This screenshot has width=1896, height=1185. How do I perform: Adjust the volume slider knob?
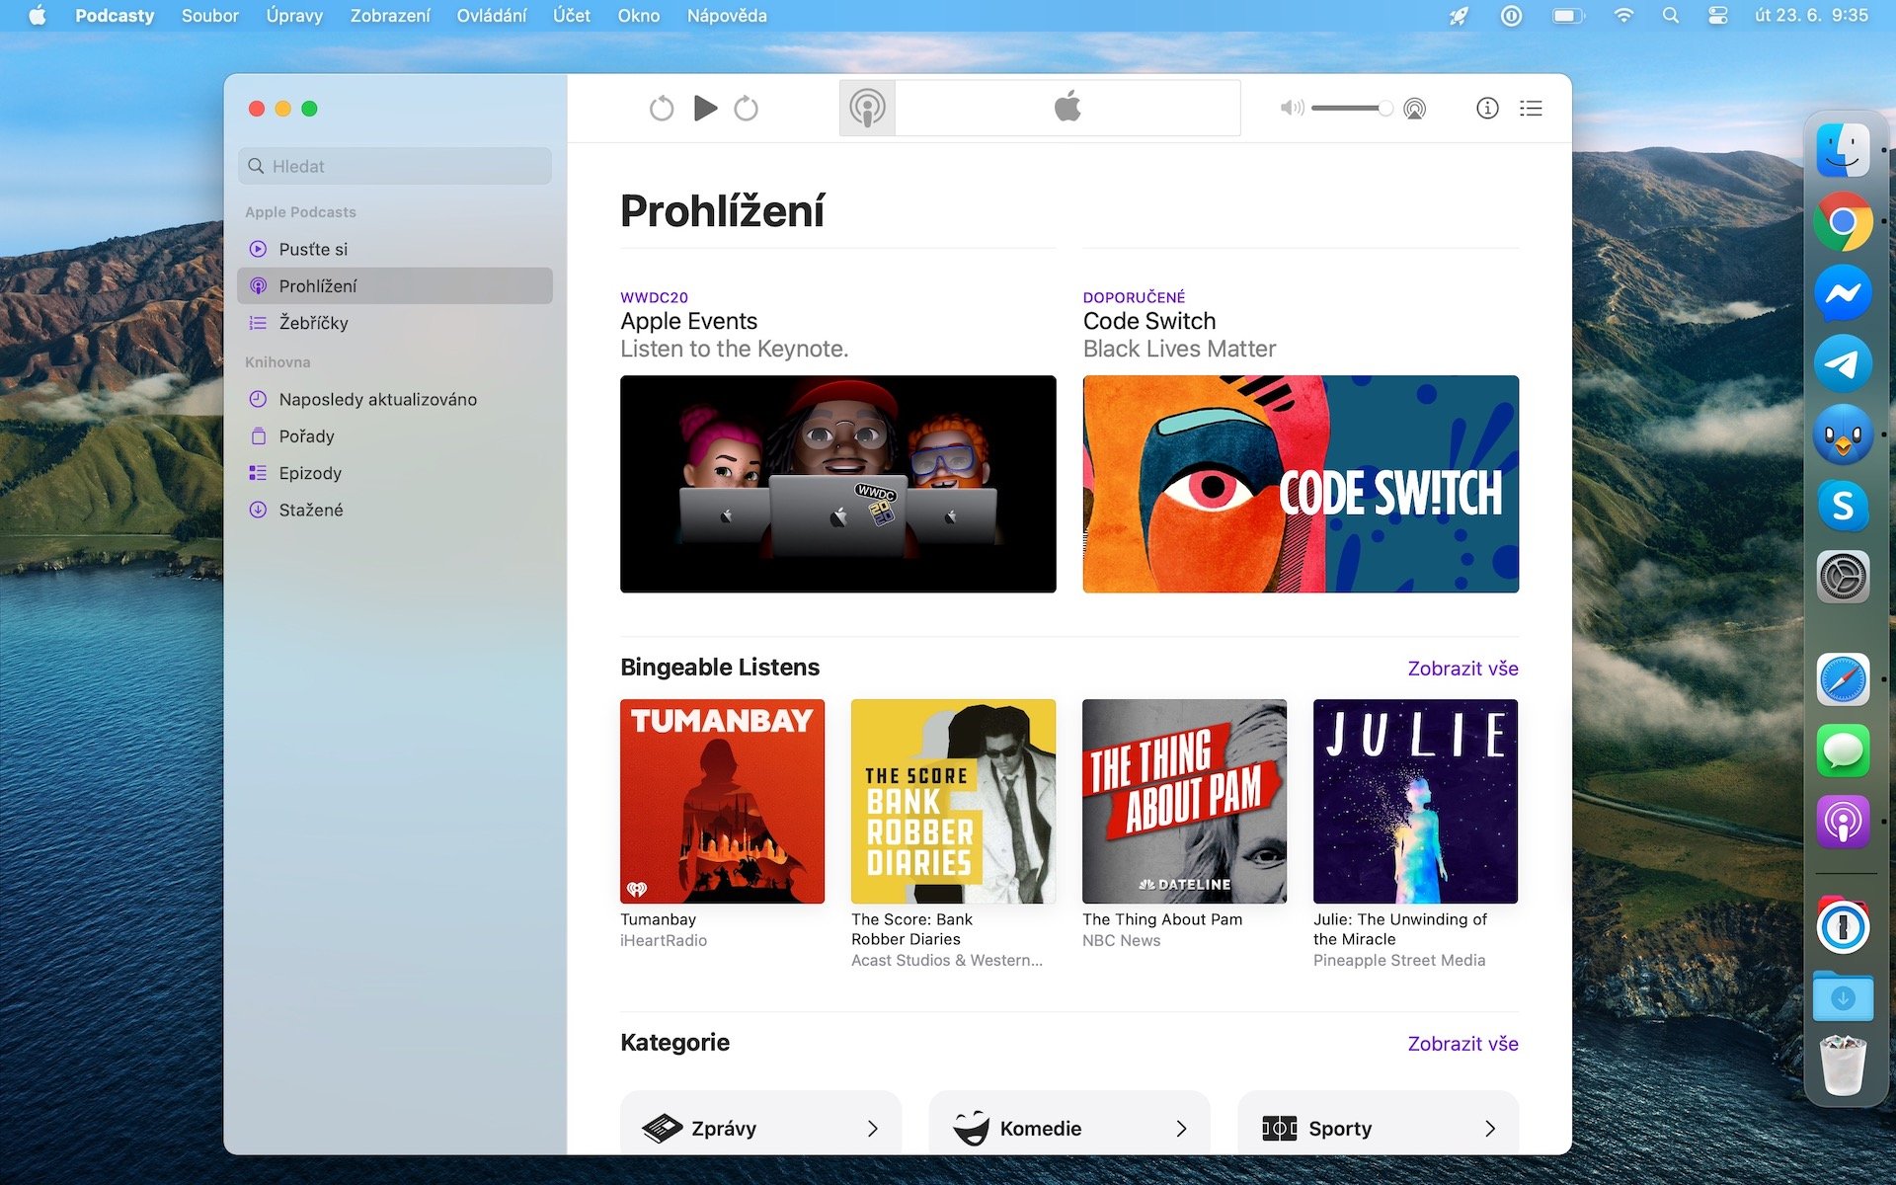(x=1385, y=108)
